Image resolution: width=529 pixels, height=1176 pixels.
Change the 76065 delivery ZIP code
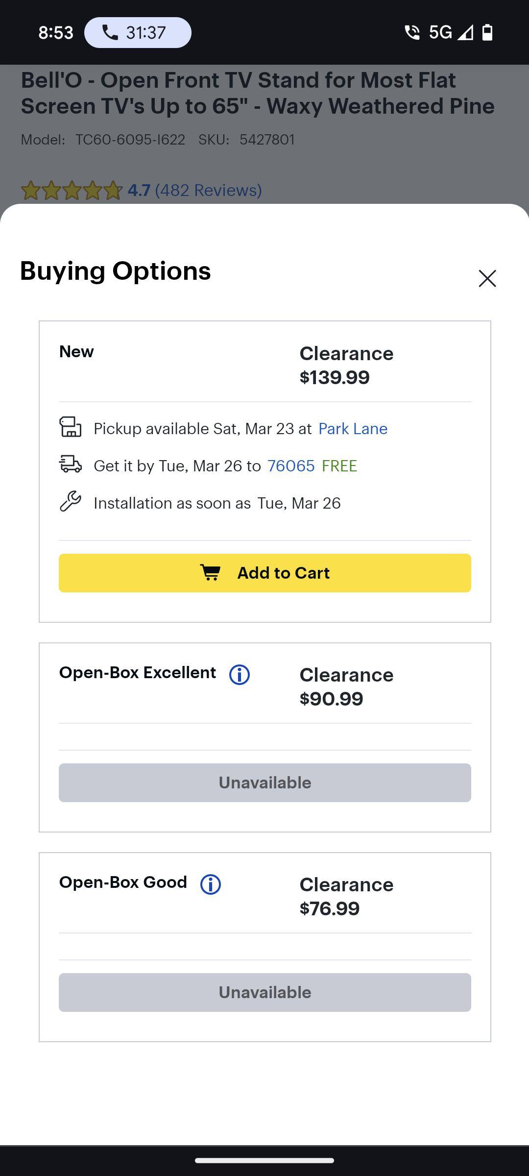tap(291, 465)
